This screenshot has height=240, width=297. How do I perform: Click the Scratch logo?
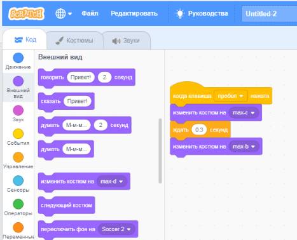click(27, 14)
